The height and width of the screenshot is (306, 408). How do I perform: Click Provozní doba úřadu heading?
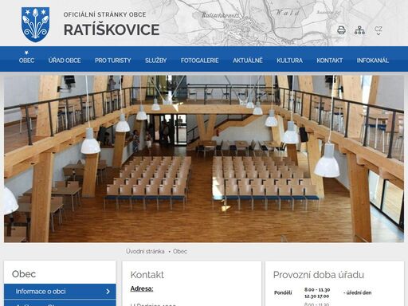coord(319,275)
